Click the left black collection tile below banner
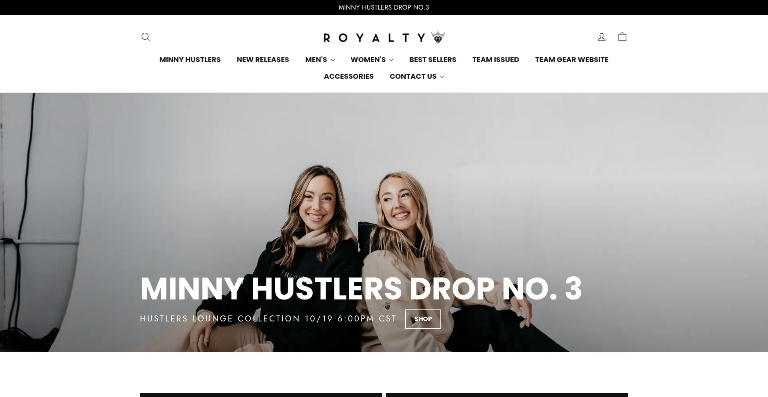This screenshot has width=768, height=397. pos(261,395)
